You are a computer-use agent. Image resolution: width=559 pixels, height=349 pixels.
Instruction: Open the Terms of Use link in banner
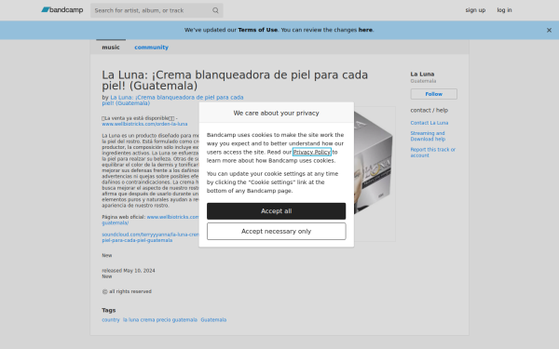(x=257, y=30)
